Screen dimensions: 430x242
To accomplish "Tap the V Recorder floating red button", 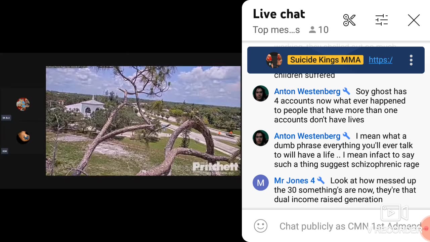I will (x=425, y=228).
